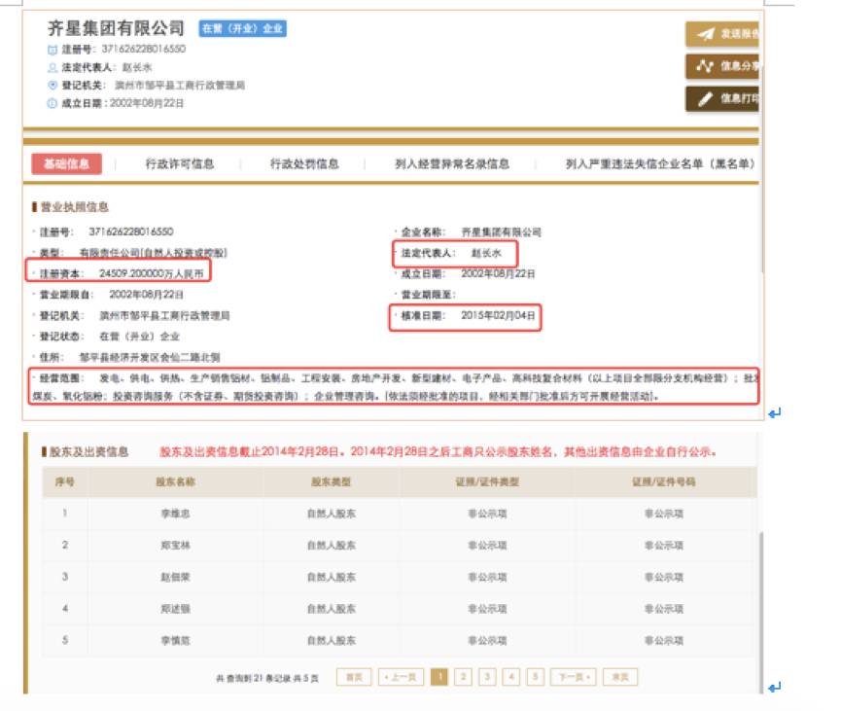Go to page 2 of shareholders
The height and width of the screenshot is (711, 841).
[x=464, y=677]
